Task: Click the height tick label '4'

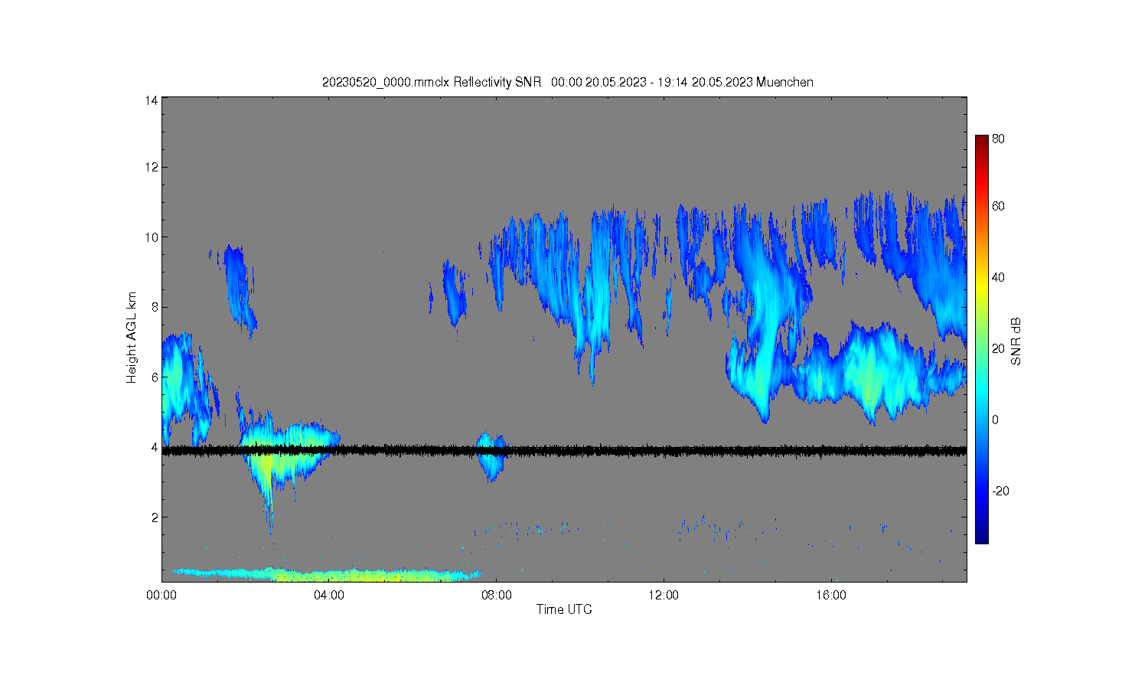Action: click(155, 447)
